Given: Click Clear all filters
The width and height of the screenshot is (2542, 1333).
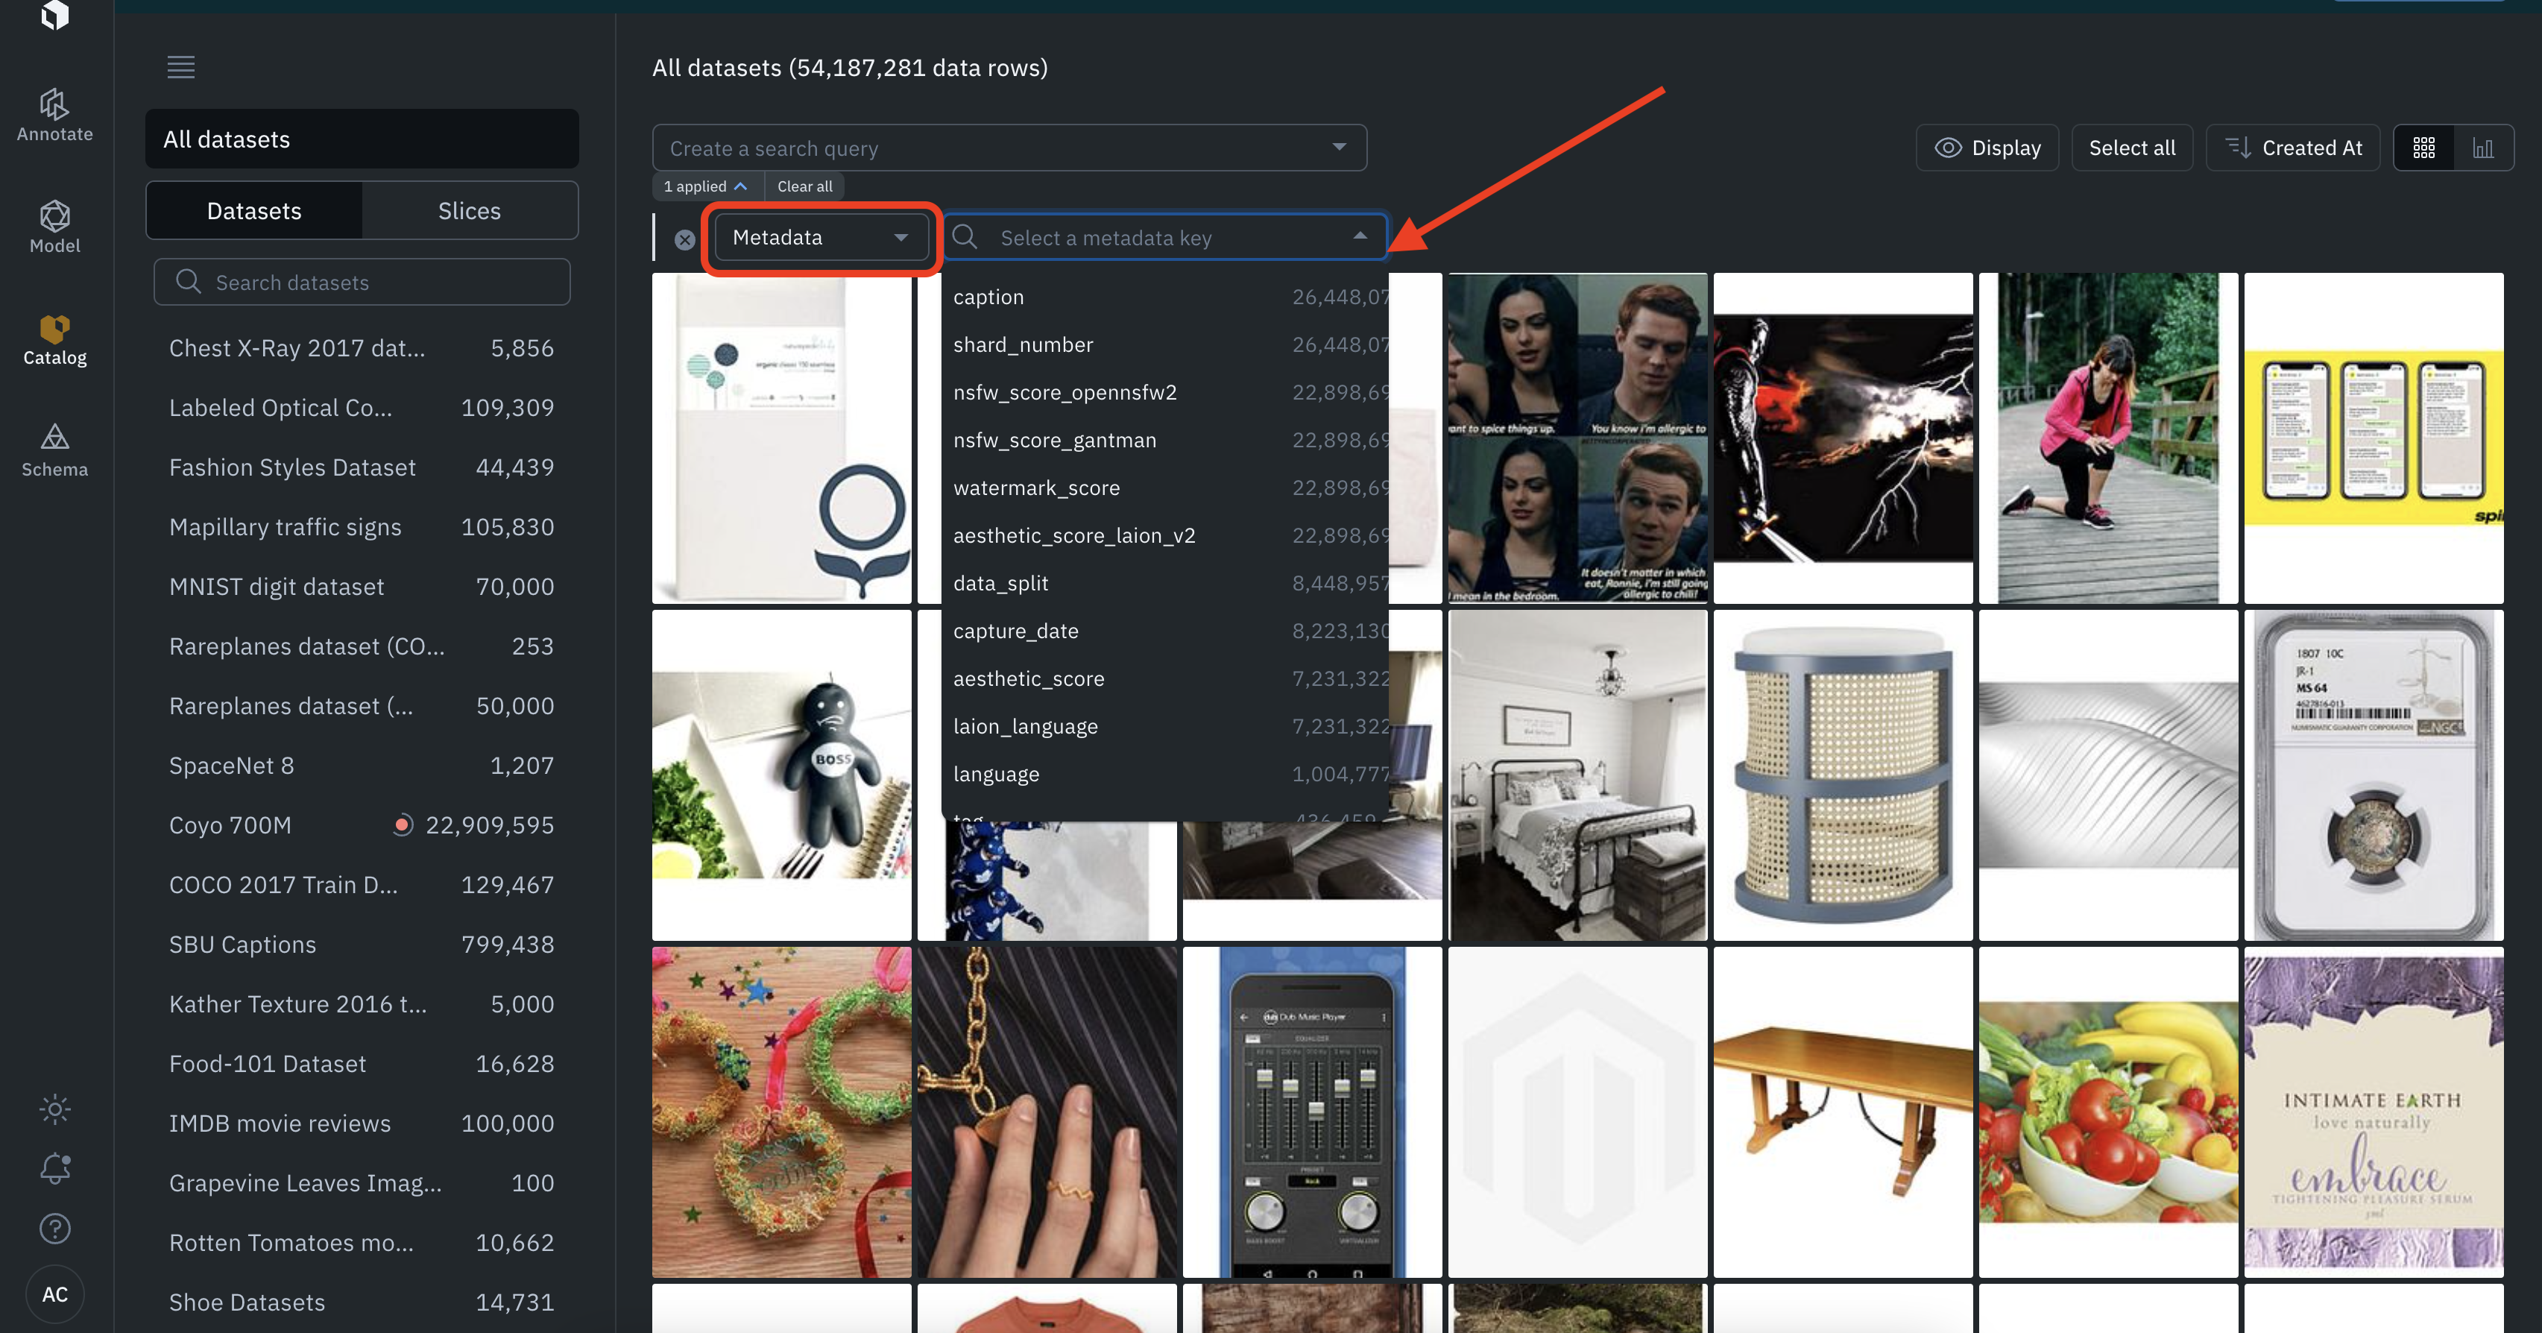Looking at the screenshot, I should (804, 186).
